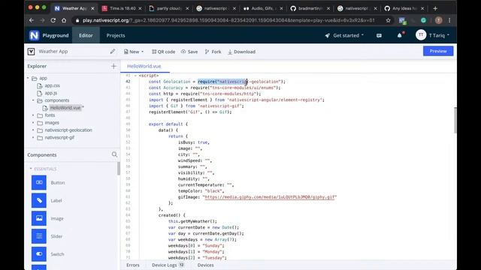The image size is (481, 270).
Task: Select the HelloWorld.vue file in Explorer
Action: [65, 108]
